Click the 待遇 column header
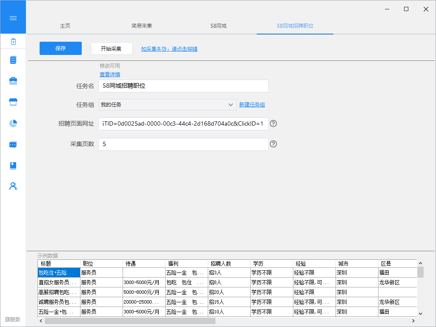Viewport: 436px width, 327px height. tap(144, 264)
